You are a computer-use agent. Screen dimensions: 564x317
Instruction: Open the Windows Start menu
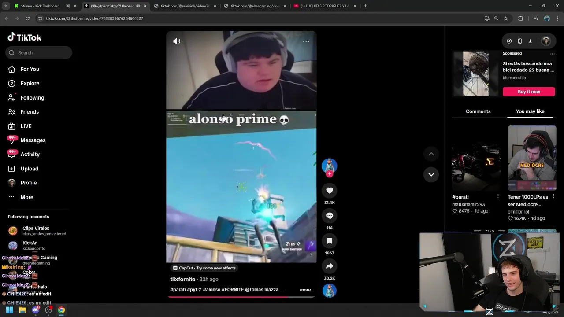[x=9, y=310]
